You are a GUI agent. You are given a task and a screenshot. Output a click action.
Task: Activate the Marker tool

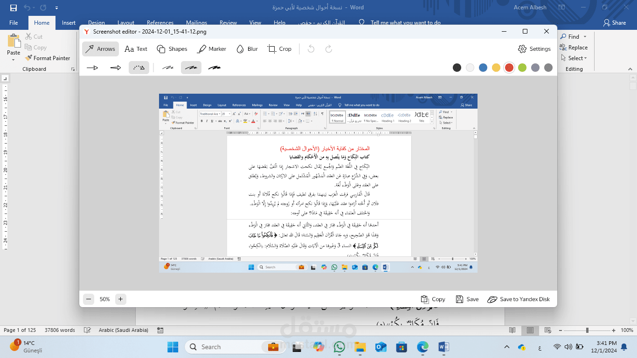click(212, 49)
